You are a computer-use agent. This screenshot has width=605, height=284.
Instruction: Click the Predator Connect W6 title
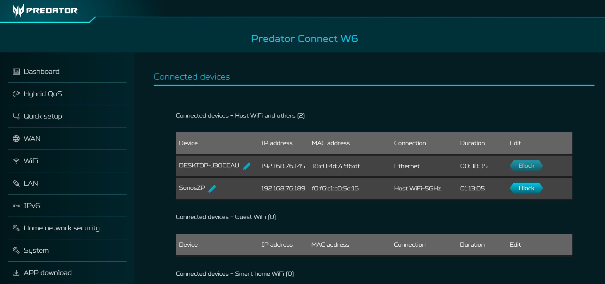pyautogui.click(x=304, y=39)
